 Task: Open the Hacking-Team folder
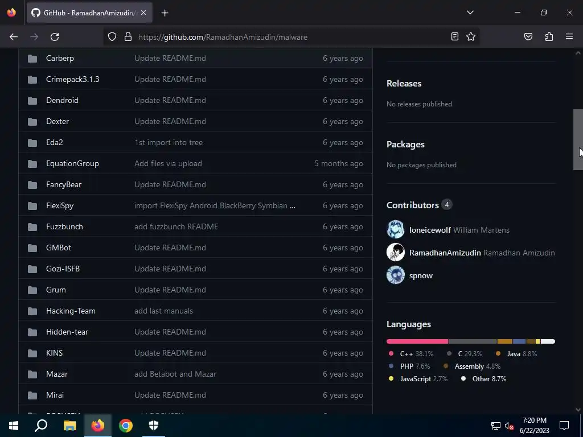click(x=71, y=311)
